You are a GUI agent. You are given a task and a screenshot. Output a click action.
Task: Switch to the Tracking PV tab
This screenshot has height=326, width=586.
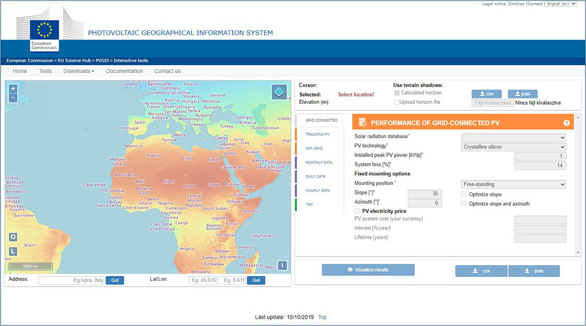click(317, 134)
